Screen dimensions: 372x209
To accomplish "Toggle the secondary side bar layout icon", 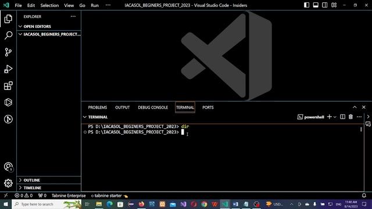I will click(324, 5).
